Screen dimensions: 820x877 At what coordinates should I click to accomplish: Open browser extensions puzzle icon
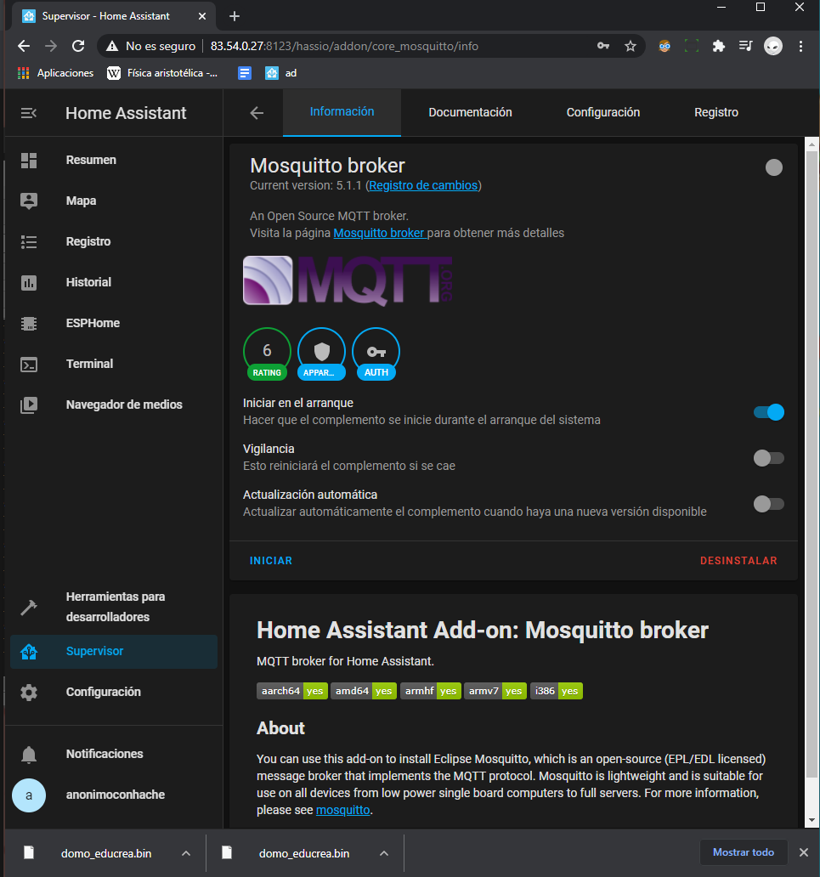click(x=718, y=46)
